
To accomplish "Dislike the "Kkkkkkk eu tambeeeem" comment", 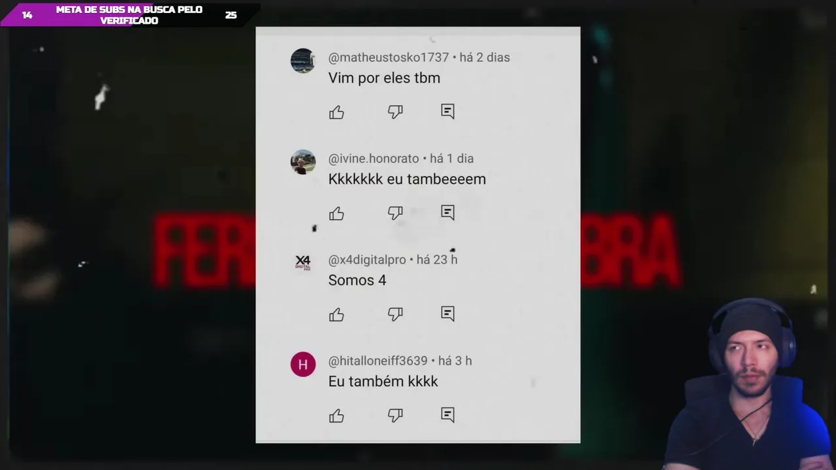I will click(x=395, y=213).
